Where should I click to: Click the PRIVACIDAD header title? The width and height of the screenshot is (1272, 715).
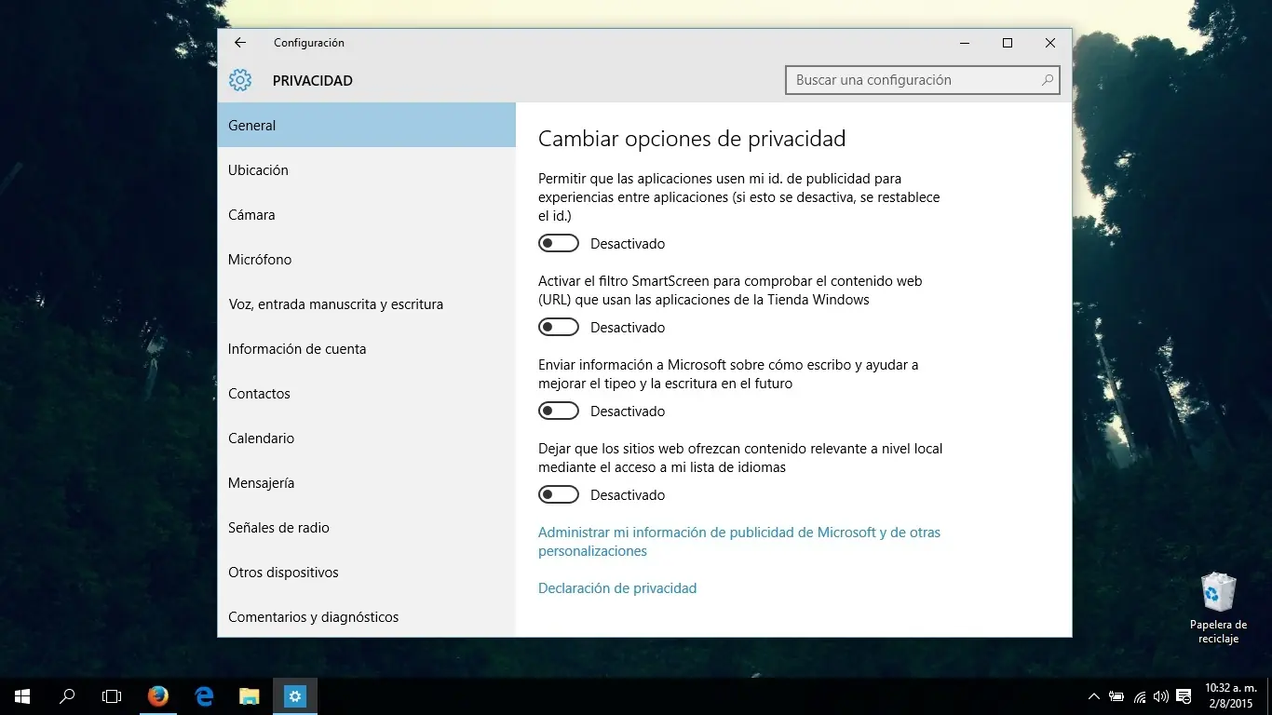tap(313, 81)
